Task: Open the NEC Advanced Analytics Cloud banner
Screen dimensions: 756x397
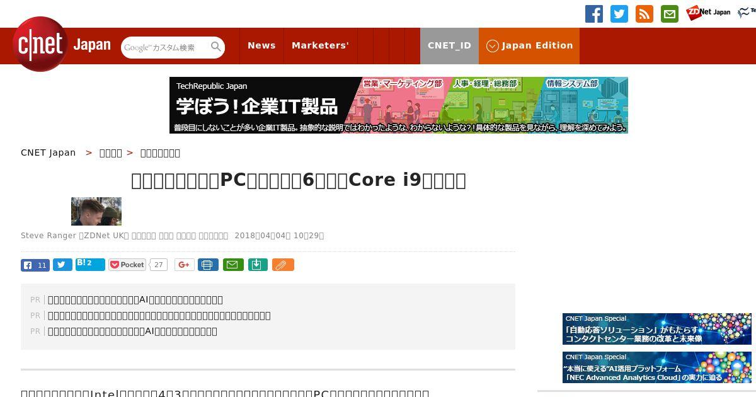Action: pyautogui.click(x=657, y=367)
